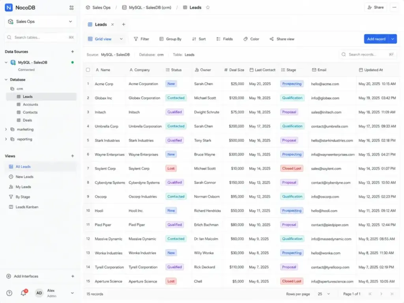Click the $500,000 deal size cell

[236, 140]
